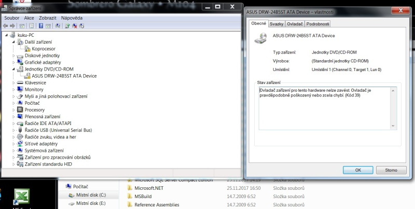Screen dimensions: 415x209
Task: Click the Koprocesor warning device icon
Action: [27, 49]
